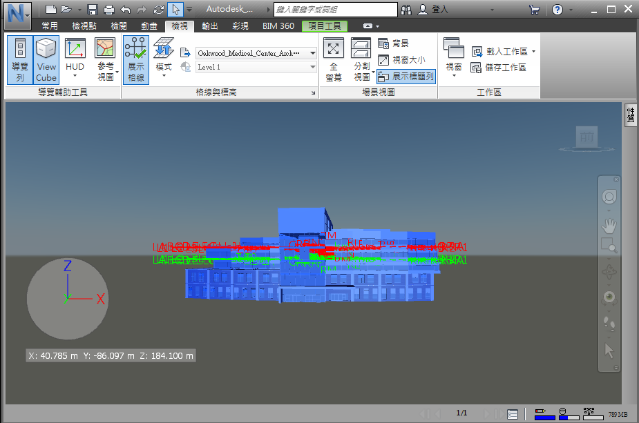Open the HUD dropdown button
This screenshot has width=639, height=423.
tap(75, 59)
